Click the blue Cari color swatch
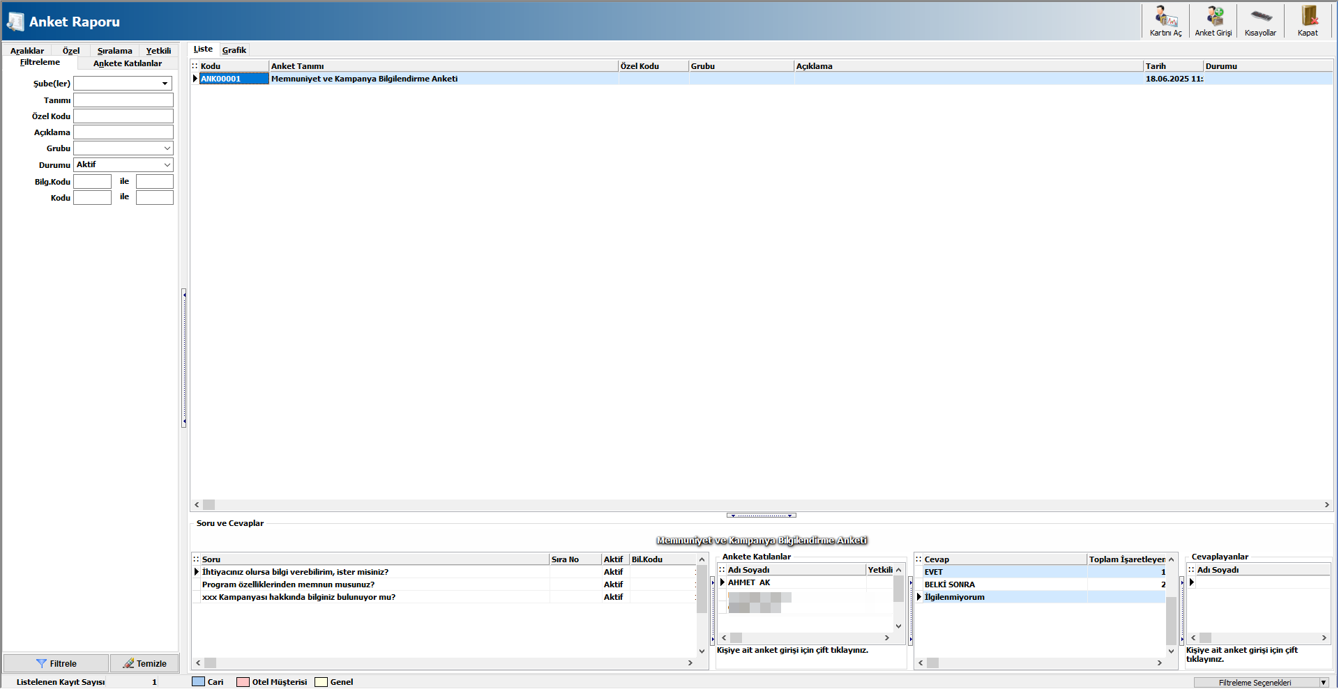This screenshot has width=1339, height=689. 198,682
